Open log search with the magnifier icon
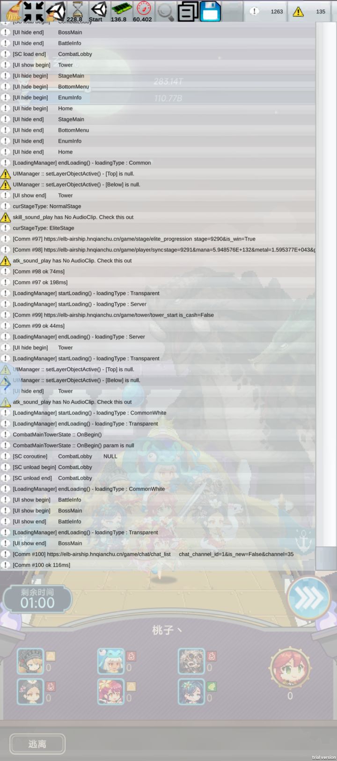 [x=165, y=11]
